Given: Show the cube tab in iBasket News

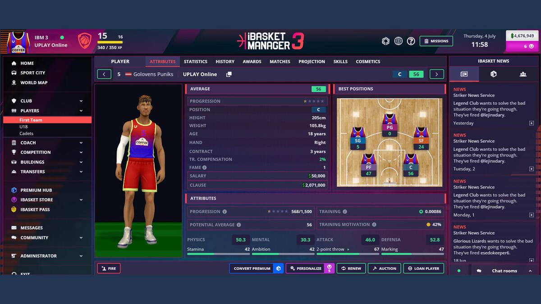Looking at the screenshot, I should pos(493,74).
